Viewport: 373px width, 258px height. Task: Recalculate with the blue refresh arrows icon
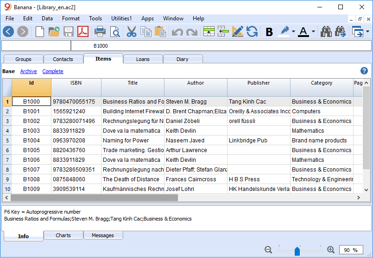tap(252, 31)
